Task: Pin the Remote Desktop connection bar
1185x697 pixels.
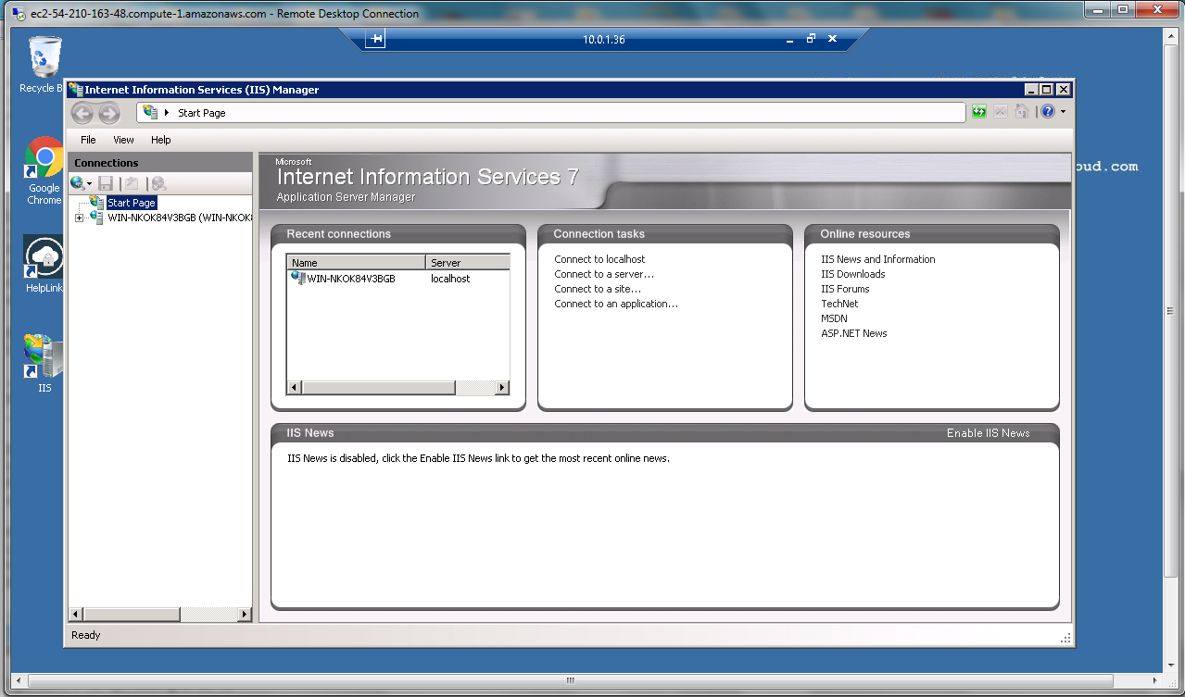Action: 375,39
